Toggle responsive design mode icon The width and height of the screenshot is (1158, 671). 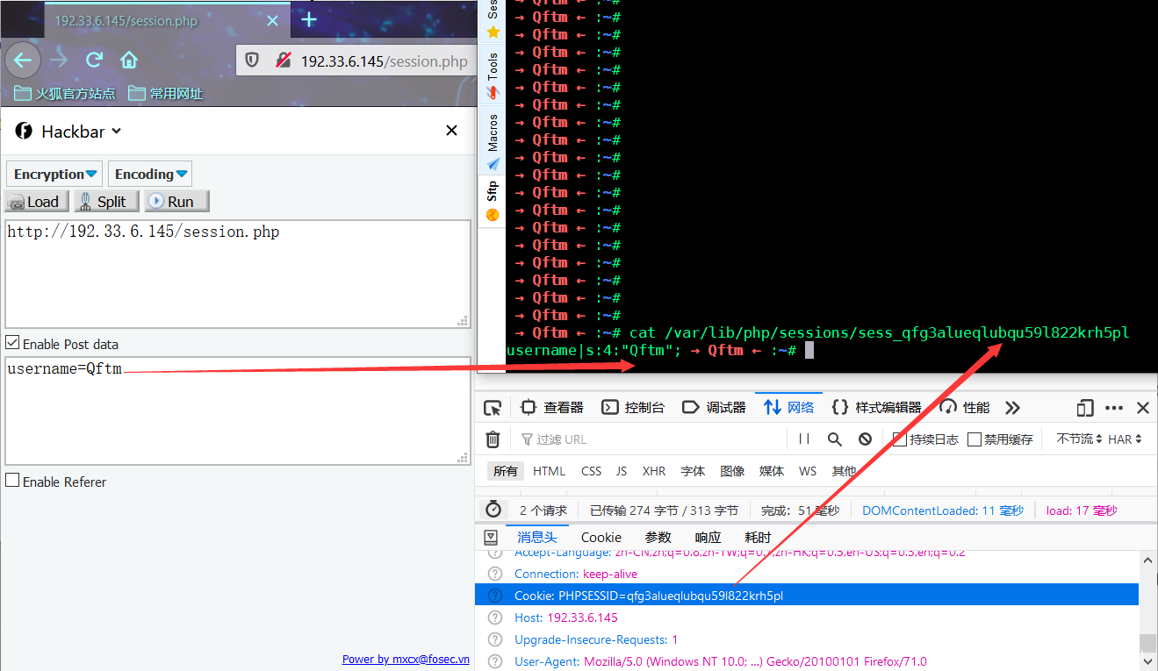pyautogui.click(x=1085, y=408)
